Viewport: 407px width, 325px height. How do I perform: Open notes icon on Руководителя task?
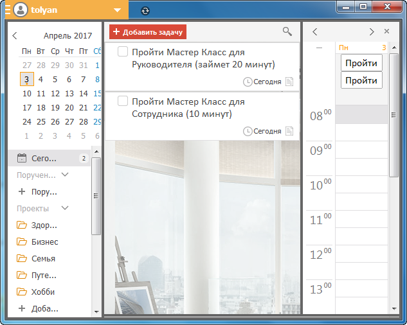[x=289, y=82]
